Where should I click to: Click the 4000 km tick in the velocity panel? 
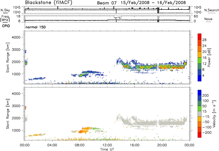click(16, 93)
